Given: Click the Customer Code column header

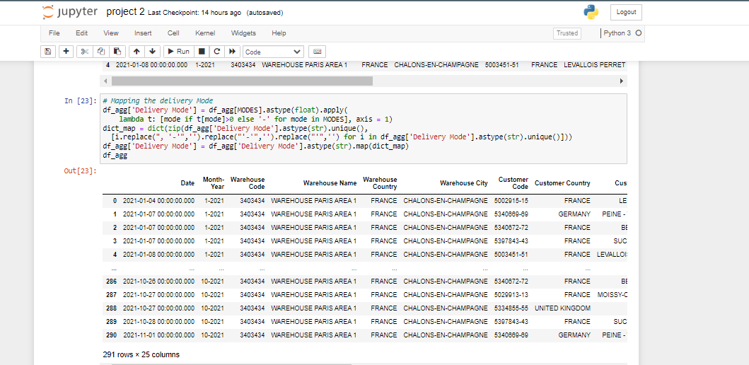Looking at the screenshot, I should tap(513, 183).
